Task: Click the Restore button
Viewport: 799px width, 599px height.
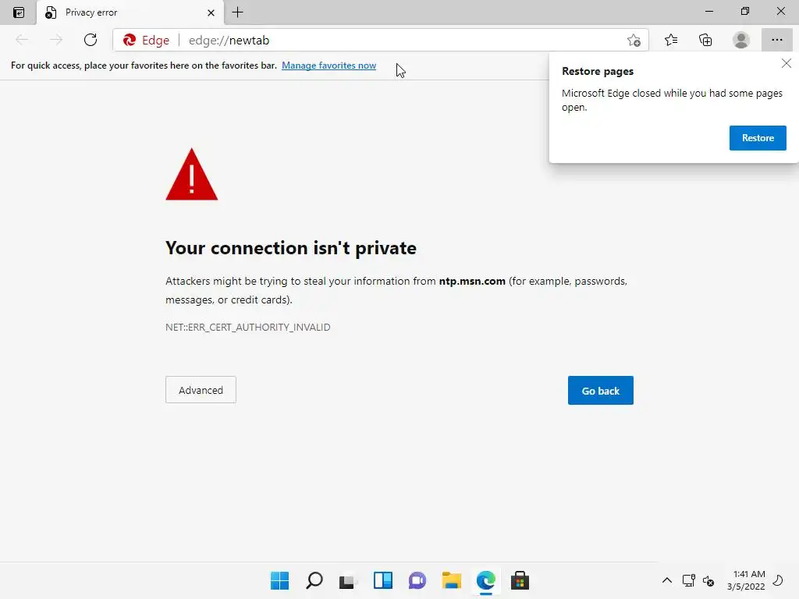Action: tap(758, 138)
